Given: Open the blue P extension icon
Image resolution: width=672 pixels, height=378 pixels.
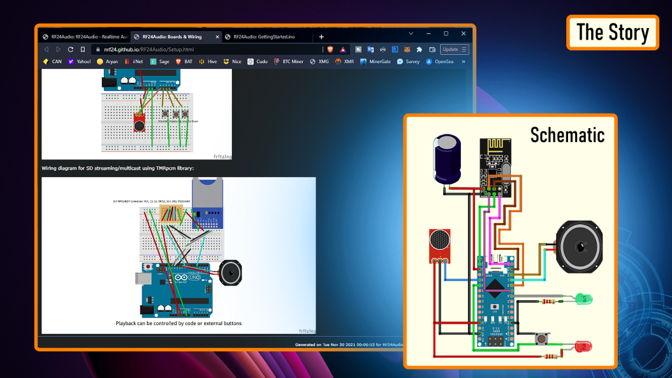Looking at the screenshot, I should 395,49.
